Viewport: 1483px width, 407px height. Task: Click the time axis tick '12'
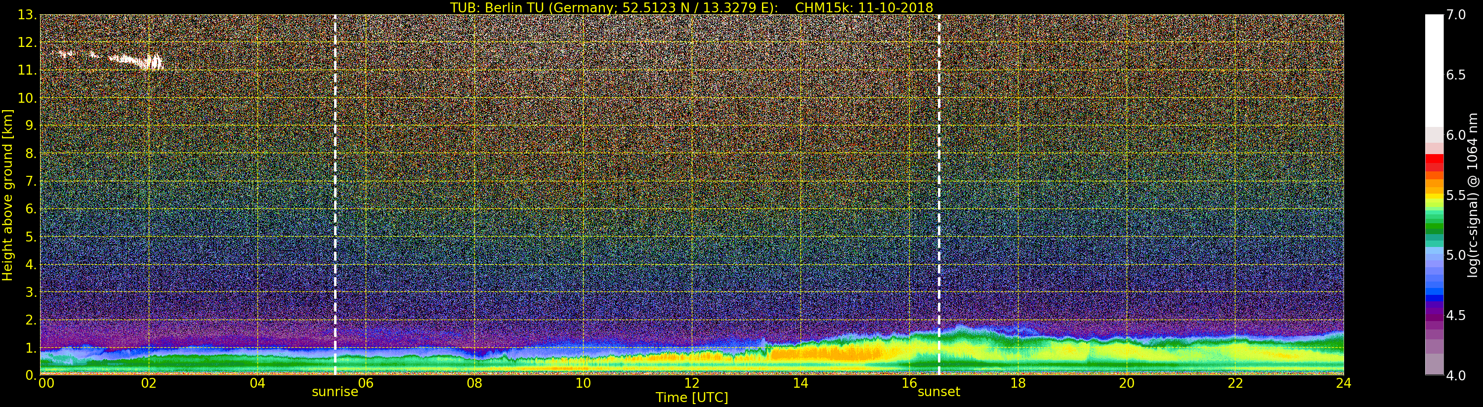pyautogui.click(x=692, y=383)
